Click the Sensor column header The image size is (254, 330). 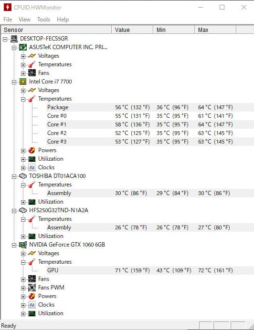point(56,30)
